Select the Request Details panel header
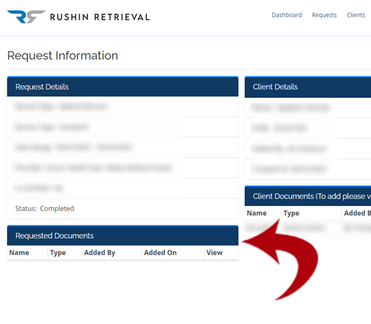The height and width of the screenshot is (324, 371). [122, 87]
